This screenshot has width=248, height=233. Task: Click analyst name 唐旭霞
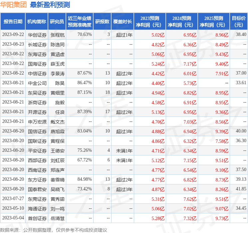58,131
